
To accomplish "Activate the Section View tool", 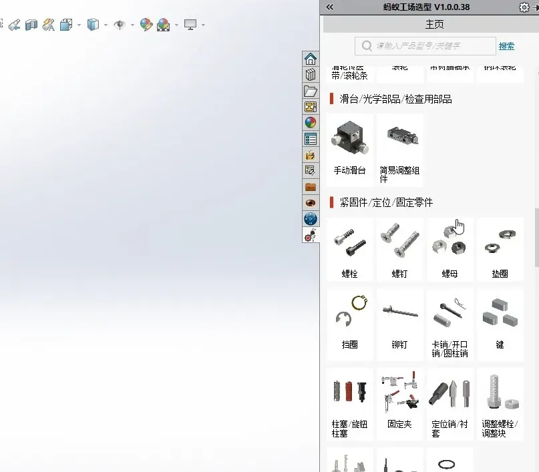I will click(31, 25).
